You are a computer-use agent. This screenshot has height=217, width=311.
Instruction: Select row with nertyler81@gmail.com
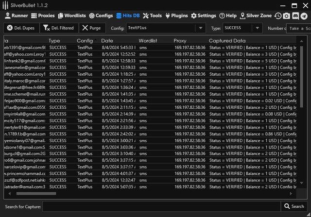point(150,127)
